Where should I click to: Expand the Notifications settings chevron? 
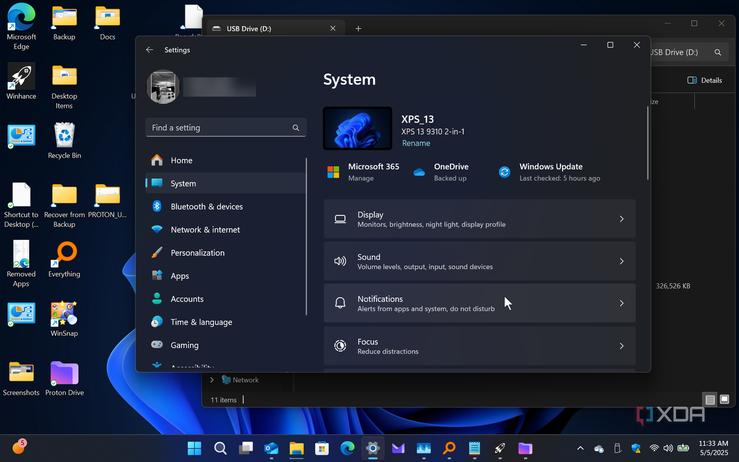621,303
